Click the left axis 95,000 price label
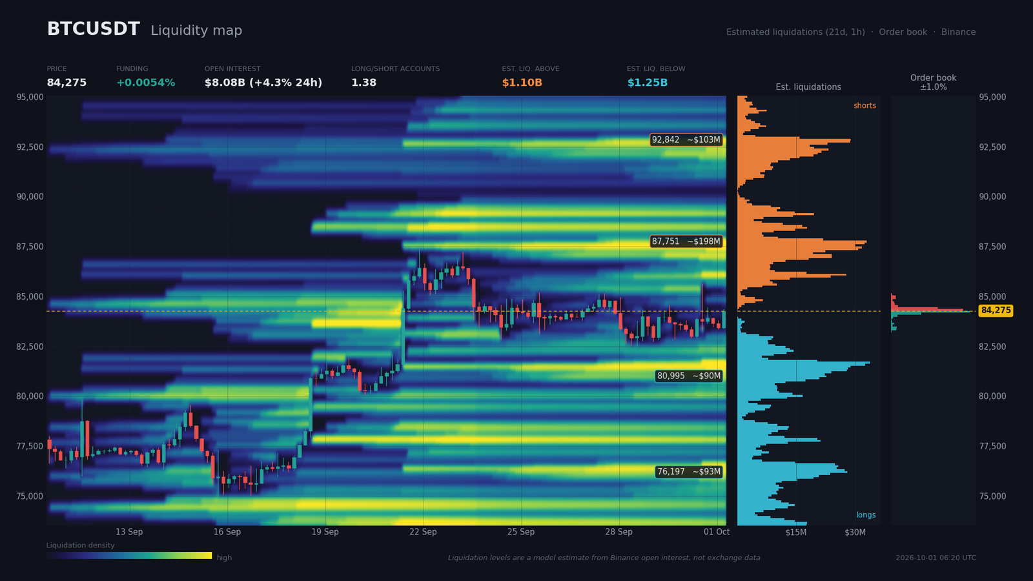The height and width of the screenshot is (581, 1033). (x=30, y=97)
